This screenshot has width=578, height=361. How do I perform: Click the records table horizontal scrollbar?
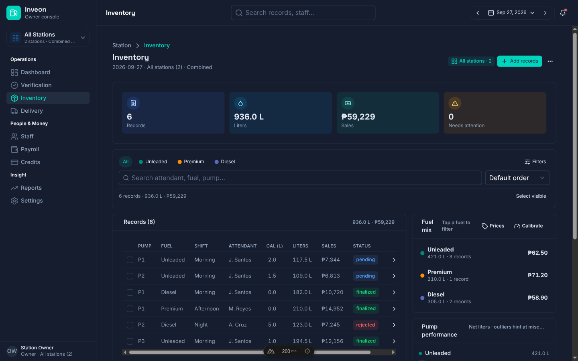250,352
